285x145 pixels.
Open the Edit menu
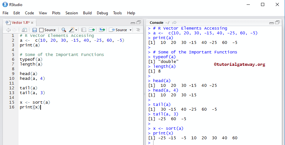point(17,13)
